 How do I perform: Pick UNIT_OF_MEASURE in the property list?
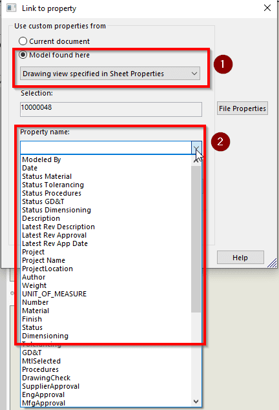pos(54,294)
